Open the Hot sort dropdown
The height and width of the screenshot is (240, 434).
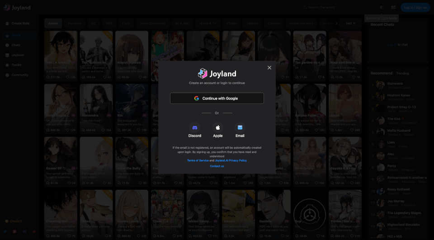coord(350,23)
